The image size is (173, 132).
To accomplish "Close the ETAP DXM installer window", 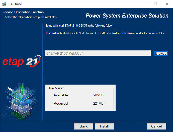I will point(167,4).
